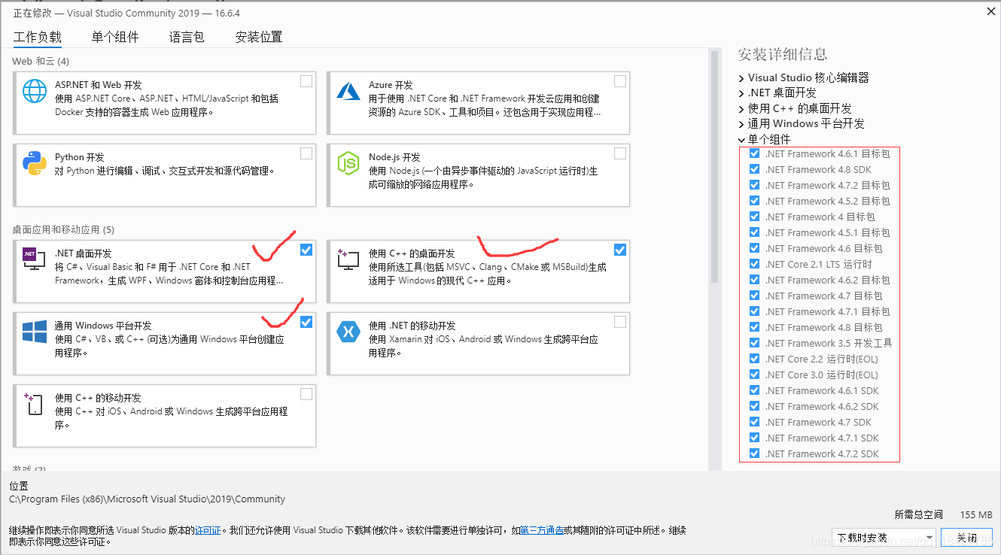Uncheck .NET Framework 4 目标包
Screen dimensions: 1001x555
click(754, 217)
